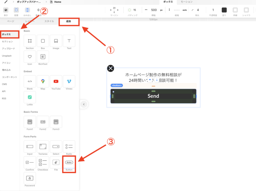This screenshot has width=256, height=191.
Task: Switch to the モーション tab
Action: click(x=186, y=2)
